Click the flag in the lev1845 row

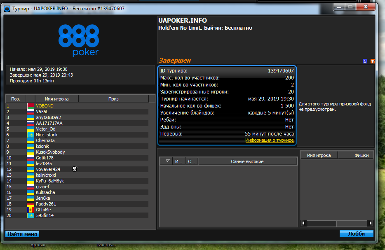(x=31, y=164)
